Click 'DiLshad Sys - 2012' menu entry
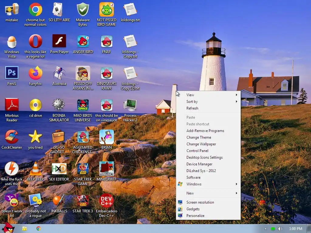The width and height of the screenshot is (311, 233). (208, 171)
